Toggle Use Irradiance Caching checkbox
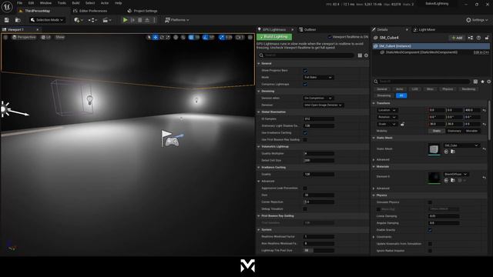The width and height of the screenshot is (493, 277). tap(305, 133)
